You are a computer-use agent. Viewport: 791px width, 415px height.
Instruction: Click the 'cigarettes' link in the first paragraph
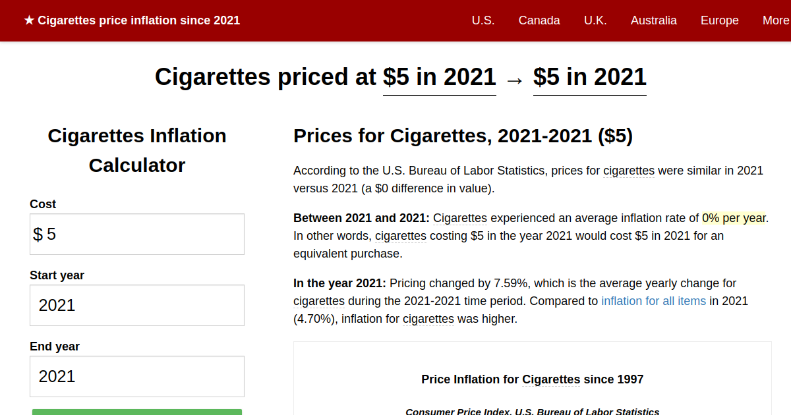coord(628,171)
